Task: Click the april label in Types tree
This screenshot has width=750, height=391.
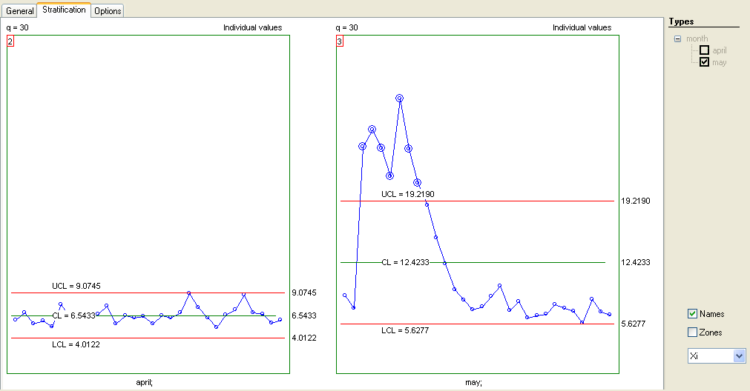Action: coord(719,50)
